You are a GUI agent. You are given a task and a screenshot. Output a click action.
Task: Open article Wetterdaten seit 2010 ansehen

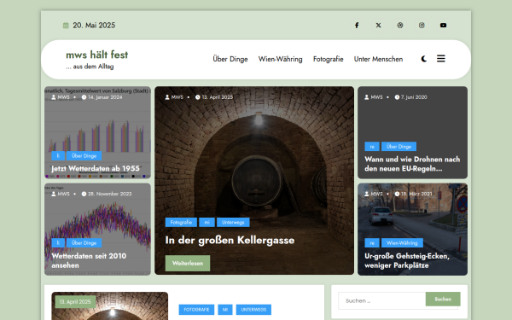point(89,260)
